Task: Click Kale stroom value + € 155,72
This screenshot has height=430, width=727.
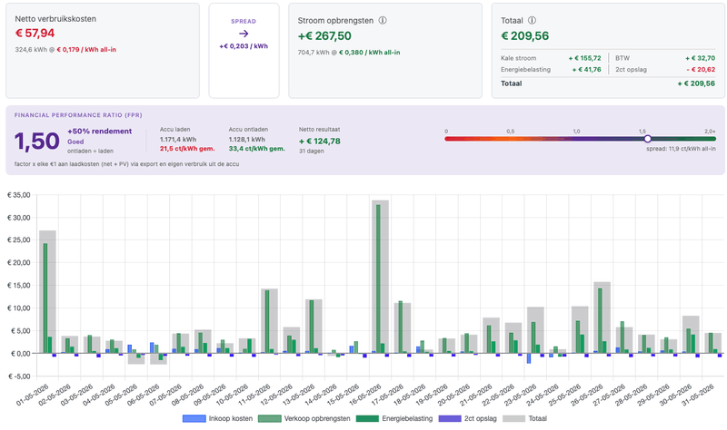Action: 584,58
